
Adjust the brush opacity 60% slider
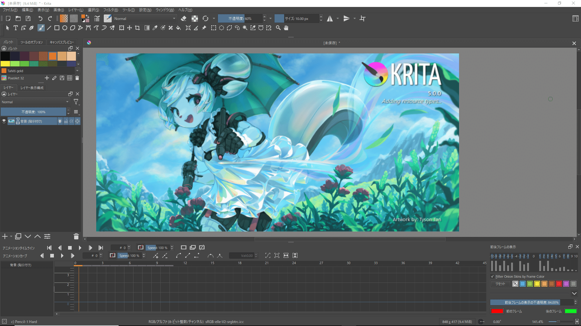click(240, 18)
